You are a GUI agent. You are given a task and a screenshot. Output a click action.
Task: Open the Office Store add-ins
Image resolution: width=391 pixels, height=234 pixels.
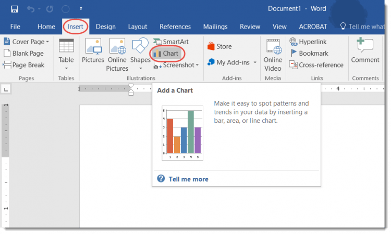coord(219,46)
